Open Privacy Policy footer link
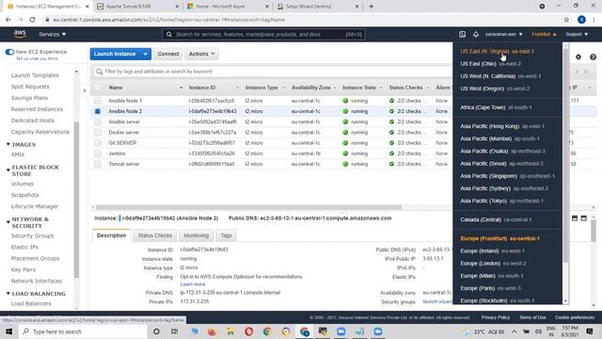This screenshot has width=602, height=339. pyautogui.click(x=496, y=317)
